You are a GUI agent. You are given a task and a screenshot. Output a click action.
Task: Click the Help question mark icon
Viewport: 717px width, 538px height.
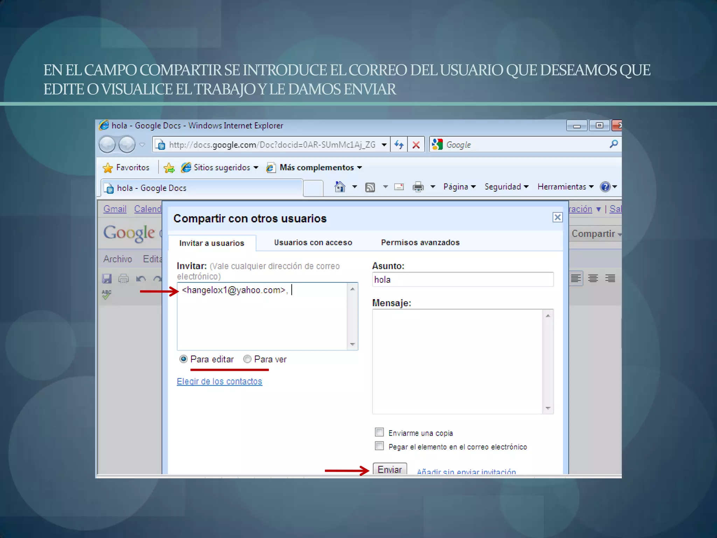(x=605, y=187)
